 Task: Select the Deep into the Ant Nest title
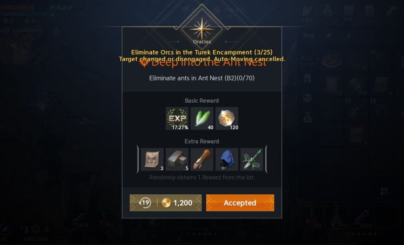tap(202, 63)
